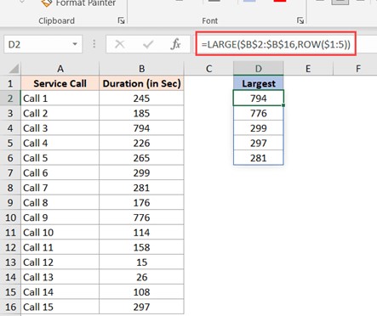Click the Cancel X formula icon
377x316 pixels.
coord(120,44)
